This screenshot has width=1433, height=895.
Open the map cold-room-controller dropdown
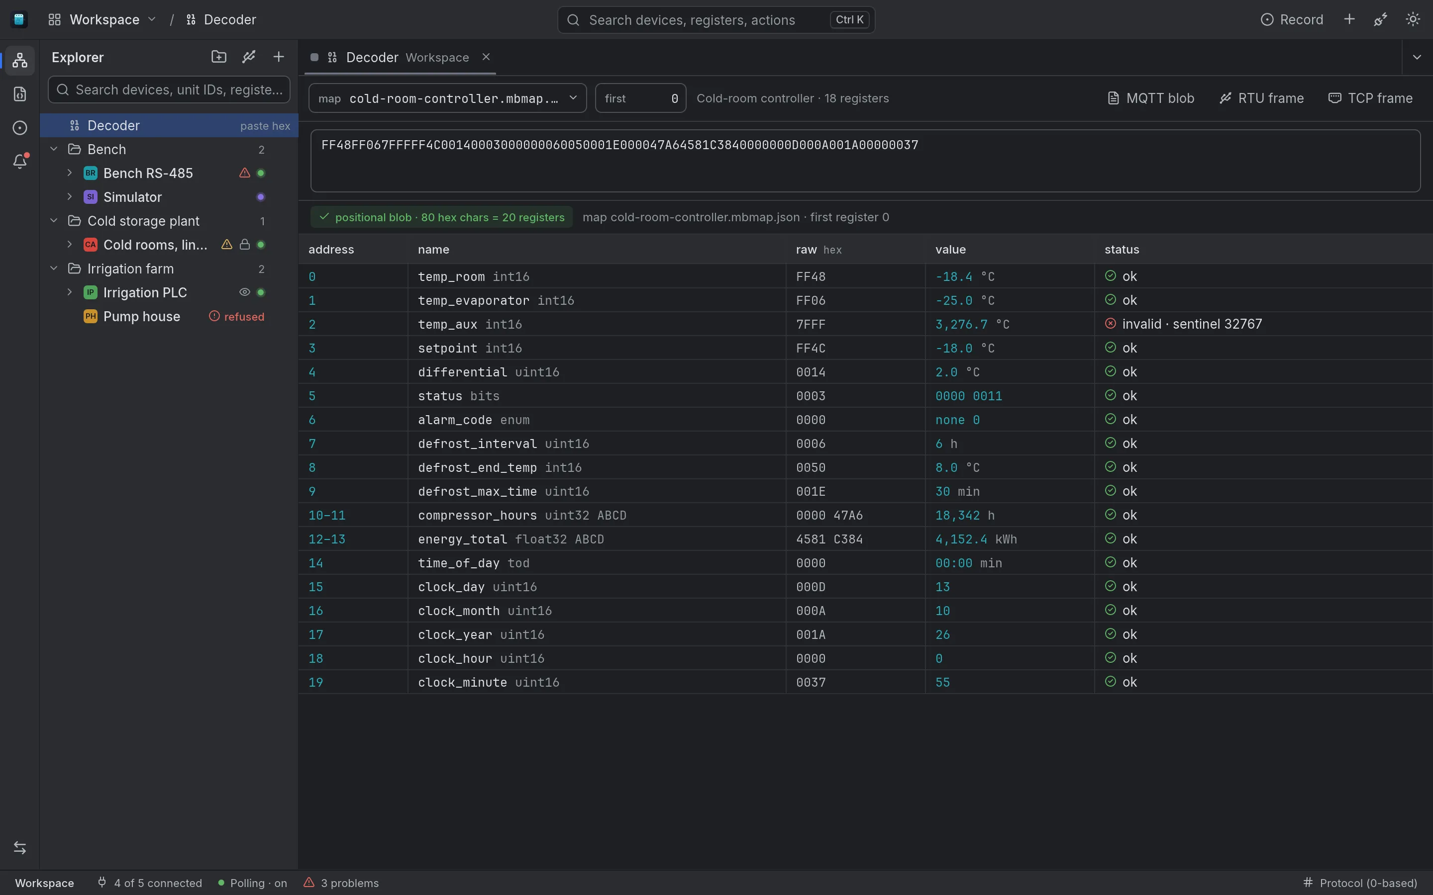(x=448, y=98)
